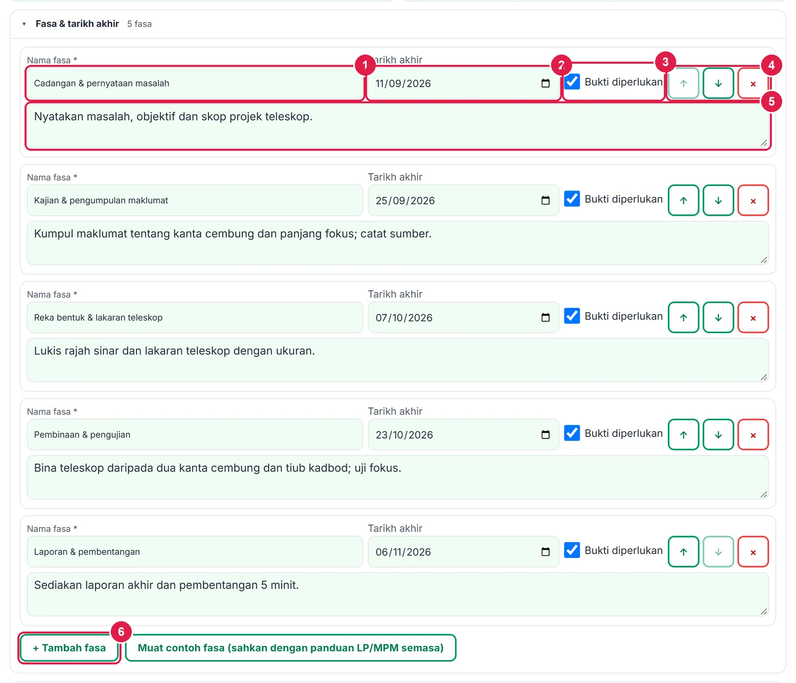796x683 pixels.
Task: Click '+ Tambah fasa' button
Action: tap(69, 648)
